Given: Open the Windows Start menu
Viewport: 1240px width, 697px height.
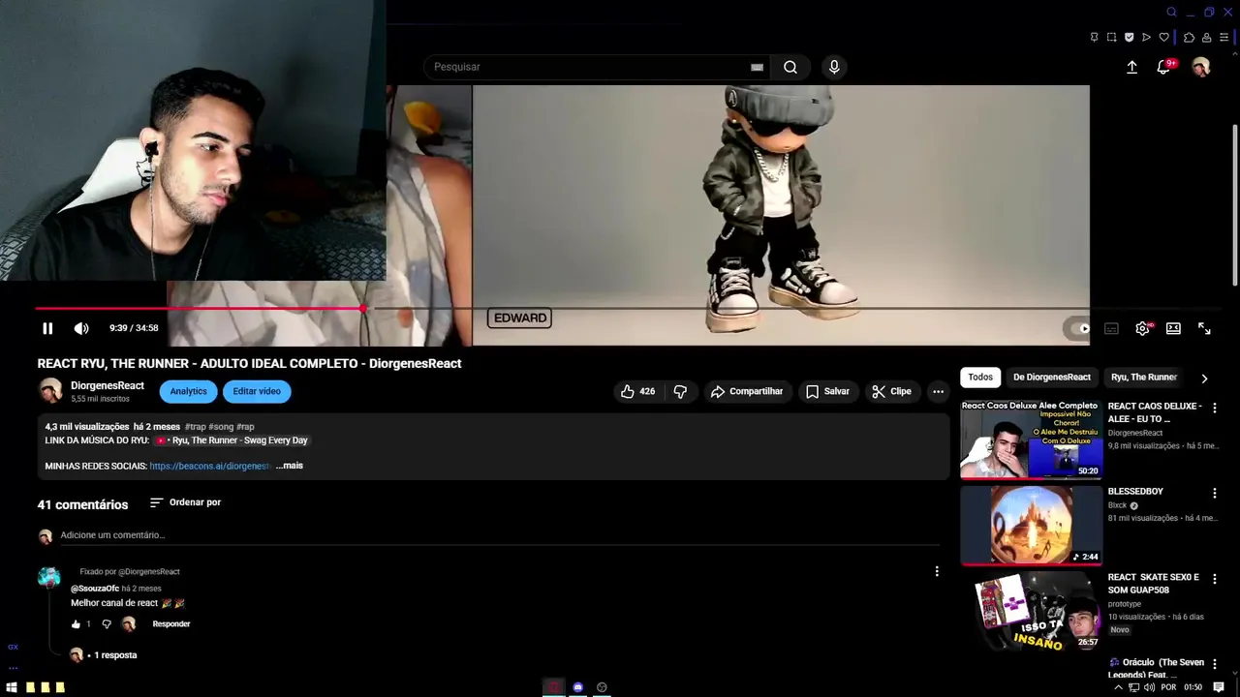Looking at the screenshot, I should [x=12, y=687].
